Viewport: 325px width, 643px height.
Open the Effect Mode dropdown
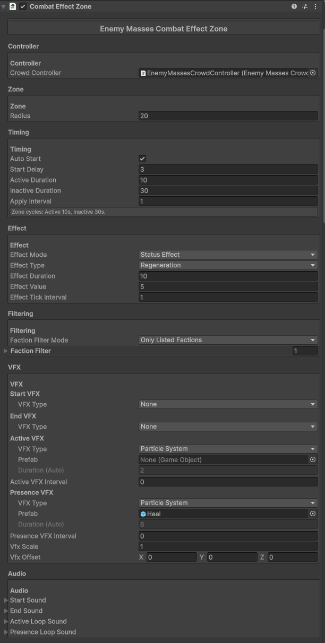click(x=228, y=255)
